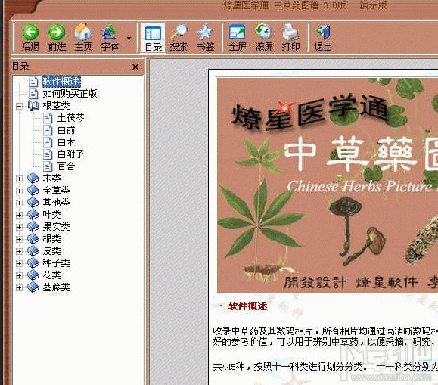This screenshot has height=385, width=438.
Task: Expand the 全草类 category
Action: [x=19, y=191]
